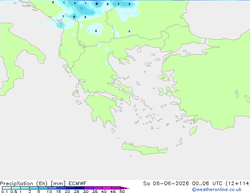Open the weatheronline.co.uk copyright link

(x=217, y=189)
